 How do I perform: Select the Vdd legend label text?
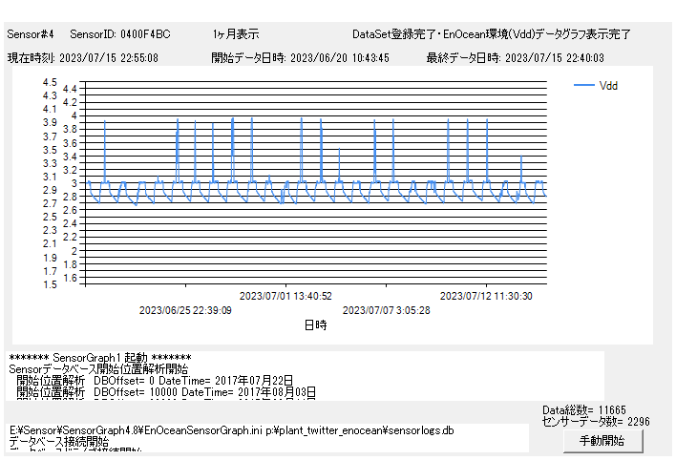pyautogui.click(x=608, y=86)
